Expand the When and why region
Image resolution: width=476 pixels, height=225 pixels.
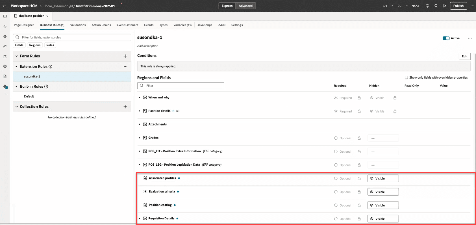(140, 98)
